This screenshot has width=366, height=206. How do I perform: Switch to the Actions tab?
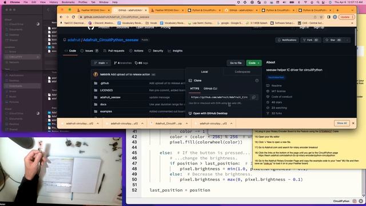click(136, 51)
